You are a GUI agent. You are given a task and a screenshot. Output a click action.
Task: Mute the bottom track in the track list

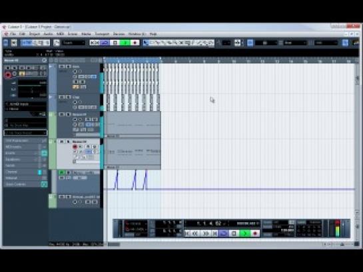(x=61, y=197)
